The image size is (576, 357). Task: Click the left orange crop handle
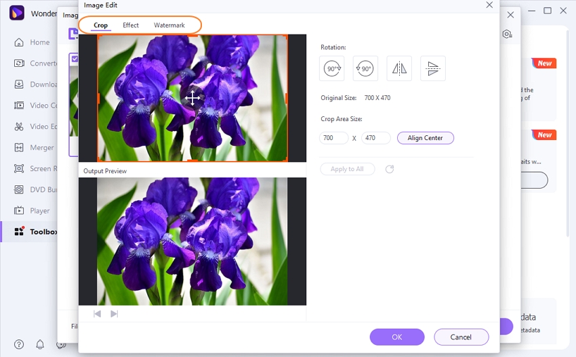pyautogui.click(x=98, y=98)
